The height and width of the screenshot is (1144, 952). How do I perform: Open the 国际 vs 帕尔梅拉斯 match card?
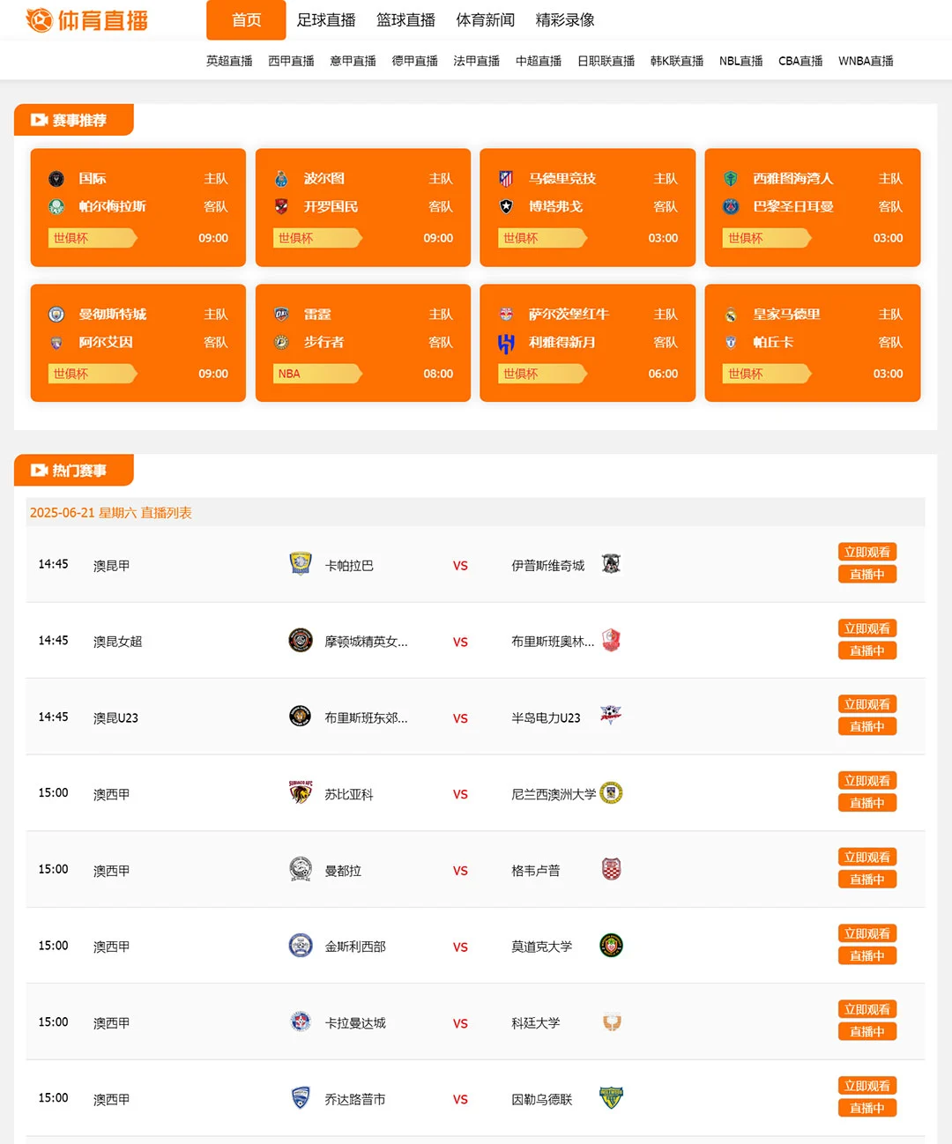pyautogui.click(x=138, y=207)
